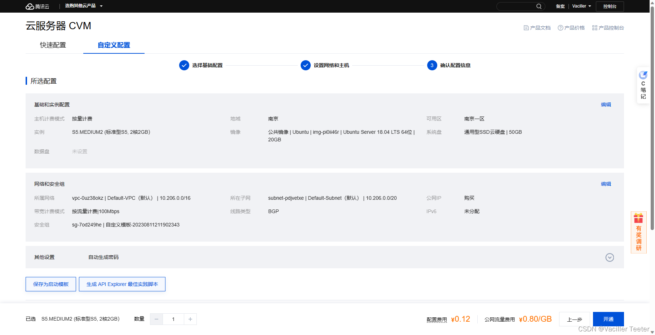Click security group sg-7od249he text

pos(87,225)
